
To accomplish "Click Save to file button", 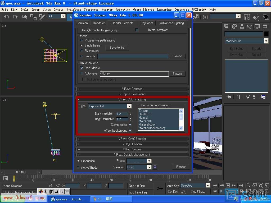I will tap(117, 48).
